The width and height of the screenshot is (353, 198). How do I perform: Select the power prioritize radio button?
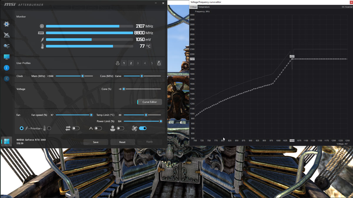pos(21,128)
